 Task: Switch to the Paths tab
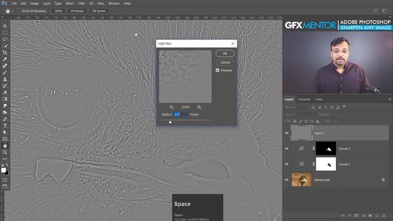tap(319, 99)
